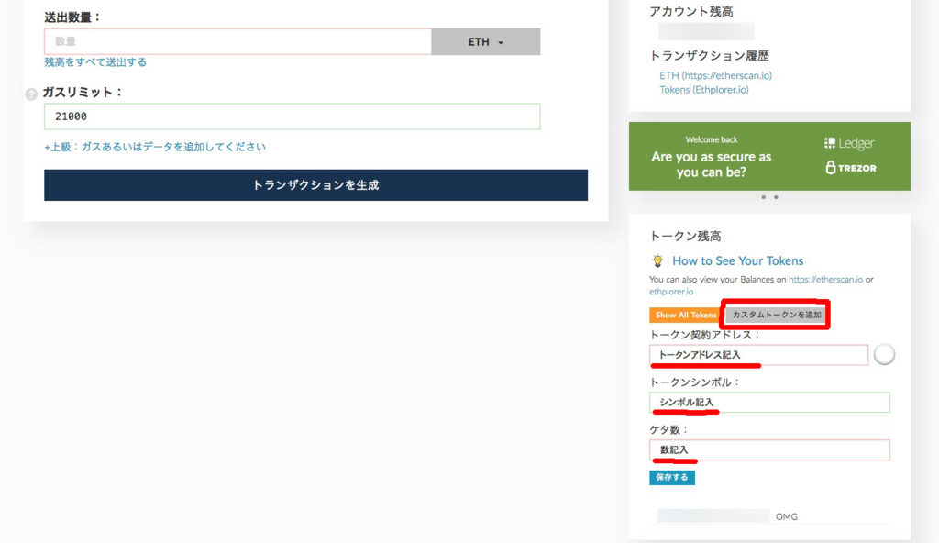Click the 送出数量 amount input field
Image resolution: width=939 pixels, height=543 pixels.
(x=238, y=41)
